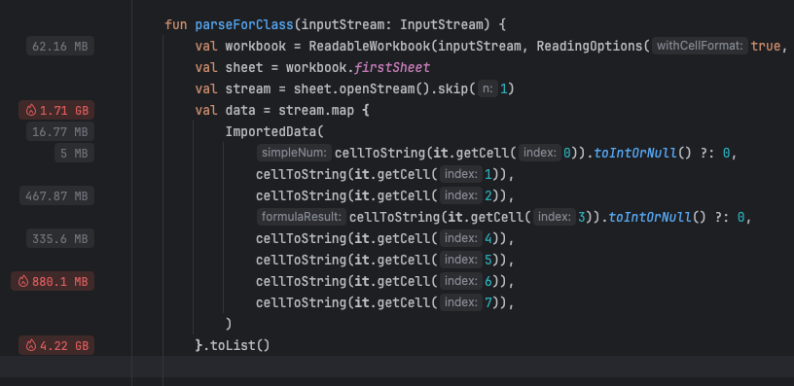Click the ImportedData class reference

click(x=271, y=131)
